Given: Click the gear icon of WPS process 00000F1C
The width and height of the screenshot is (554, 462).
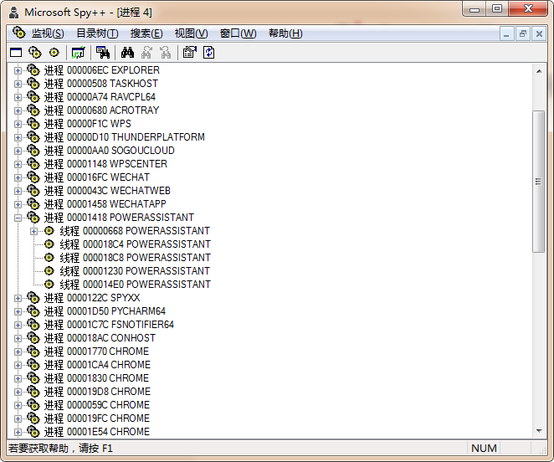Looking at the screenshot, I should click(33, 124).
